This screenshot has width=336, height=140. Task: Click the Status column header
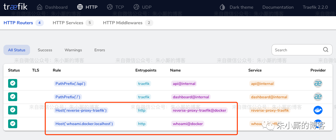14,70
